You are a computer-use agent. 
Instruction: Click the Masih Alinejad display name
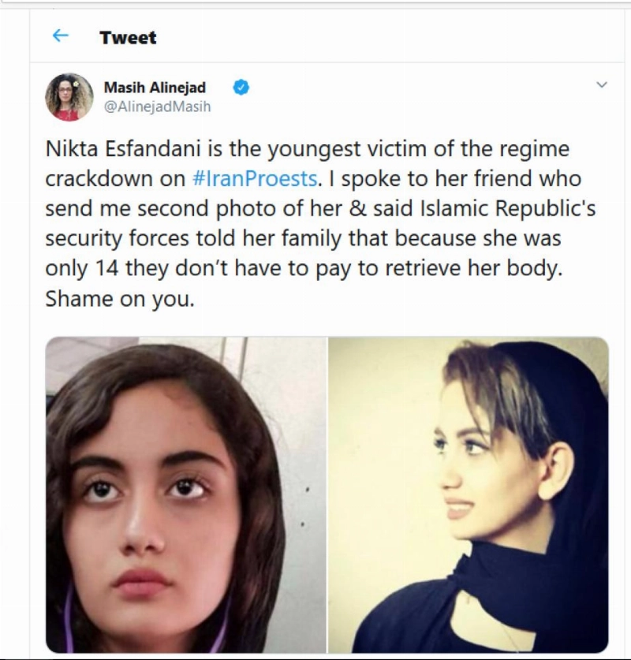click(155, 88)
